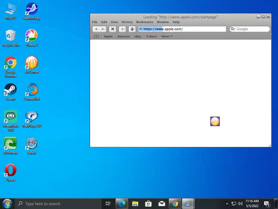This screenshot has width=278, height=209.
Task: Click the Safari window resize grip corner
Action: [x=270, y=145]
